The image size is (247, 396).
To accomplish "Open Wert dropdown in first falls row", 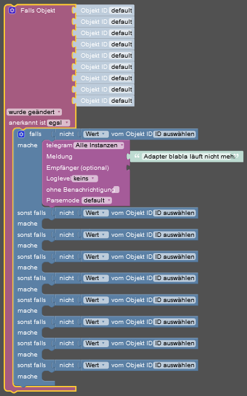I will click(96, 134).
